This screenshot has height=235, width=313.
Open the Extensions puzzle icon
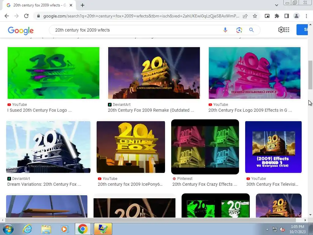[277, 16]
